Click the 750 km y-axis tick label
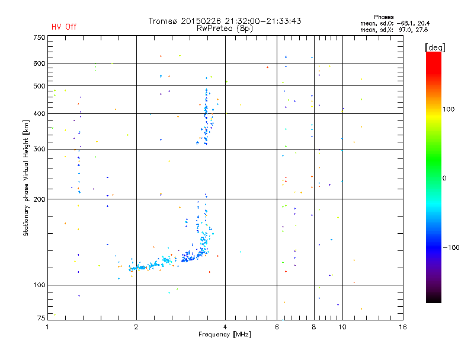The width and height of the screenshot is (474, 356). click(x=39, y=37)
